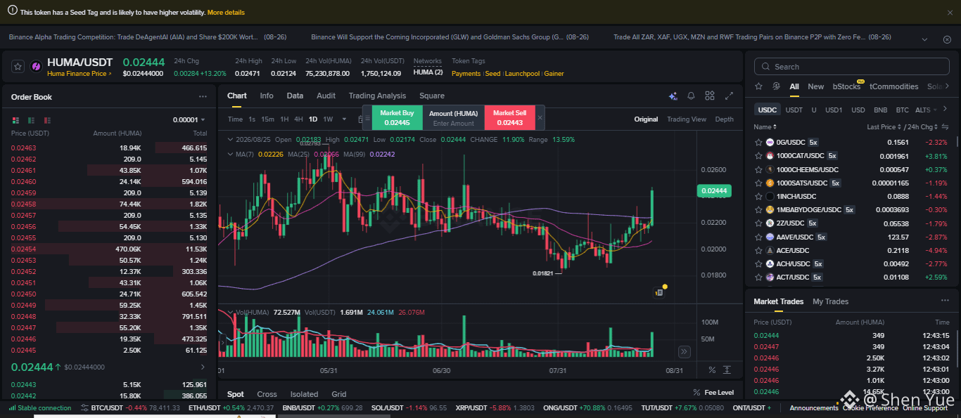Screen dimensions: 961x418
Task: Favorite ZZ/USDC with its star
Action: coord(758,223)
